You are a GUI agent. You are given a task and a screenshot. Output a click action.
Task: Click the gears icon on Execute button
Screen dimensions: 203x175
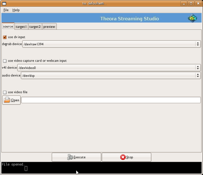click(x=70, y=157)
